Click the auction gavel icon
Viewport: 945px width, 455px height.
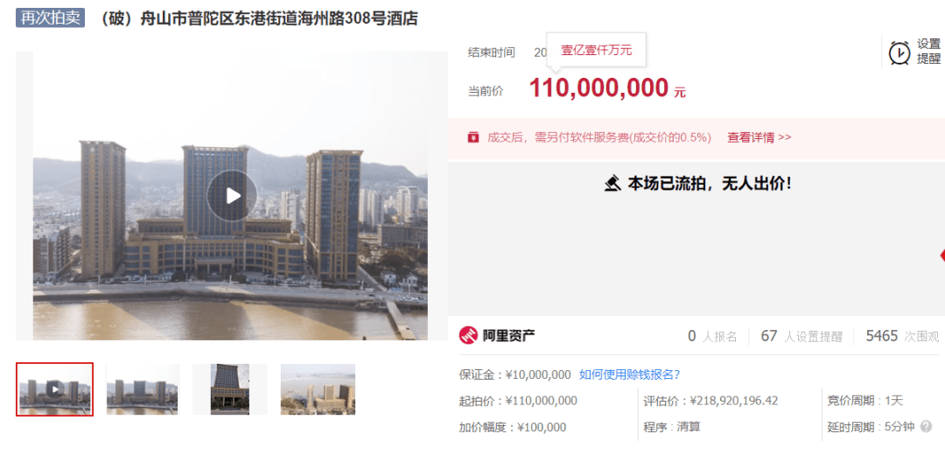point(612,183)
